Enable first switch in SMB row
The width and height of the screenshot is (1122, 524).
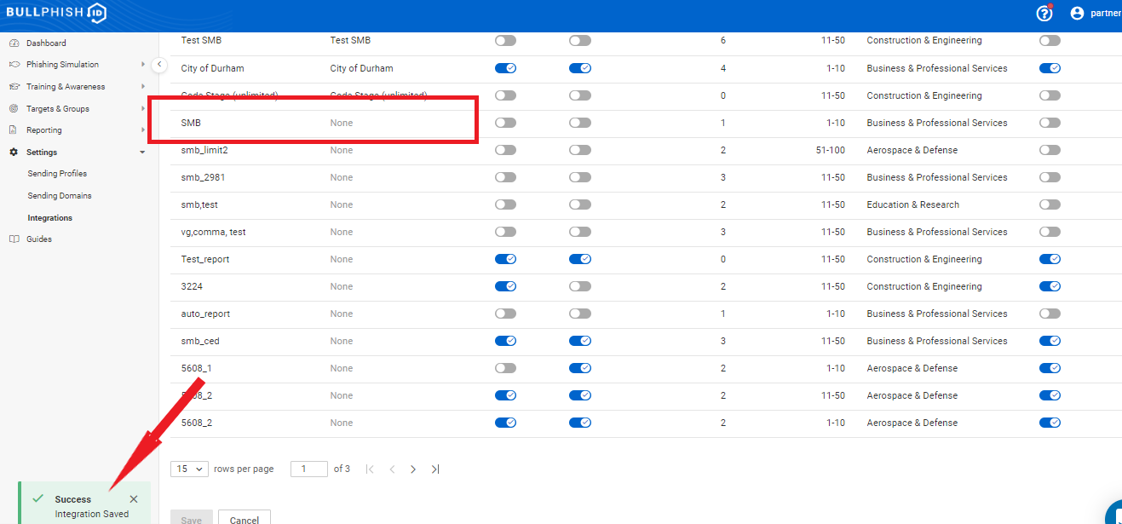(505, 123)
